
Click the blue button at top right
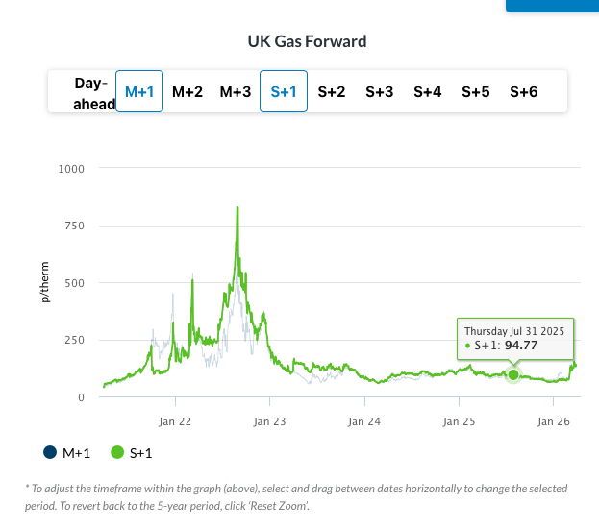pos(552,5)
